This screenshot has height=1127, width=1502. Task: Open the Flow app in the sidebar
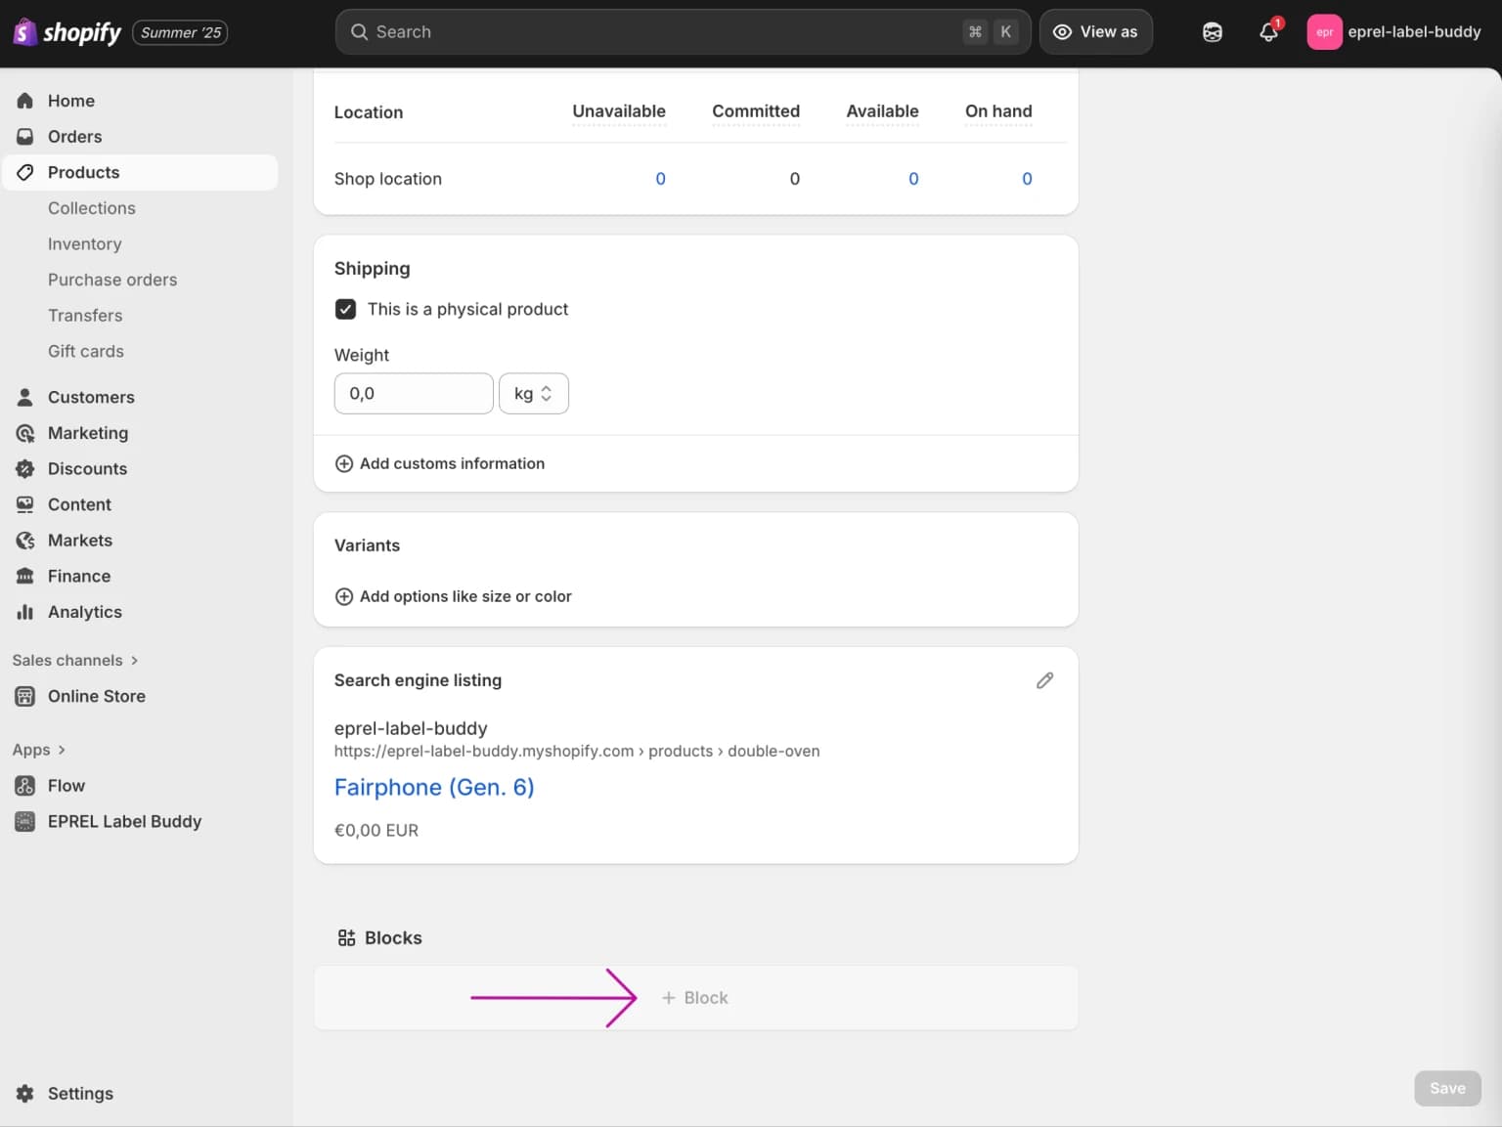point(66,785)
